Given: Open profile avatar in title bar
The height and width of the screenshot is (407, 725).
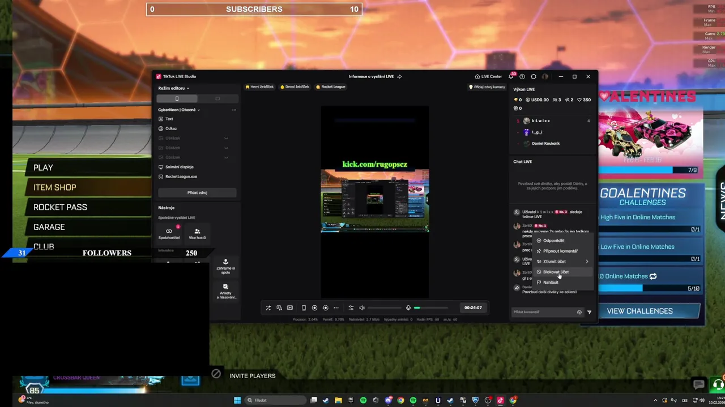Looking at the screenshot, I should (x=545, y=76).
